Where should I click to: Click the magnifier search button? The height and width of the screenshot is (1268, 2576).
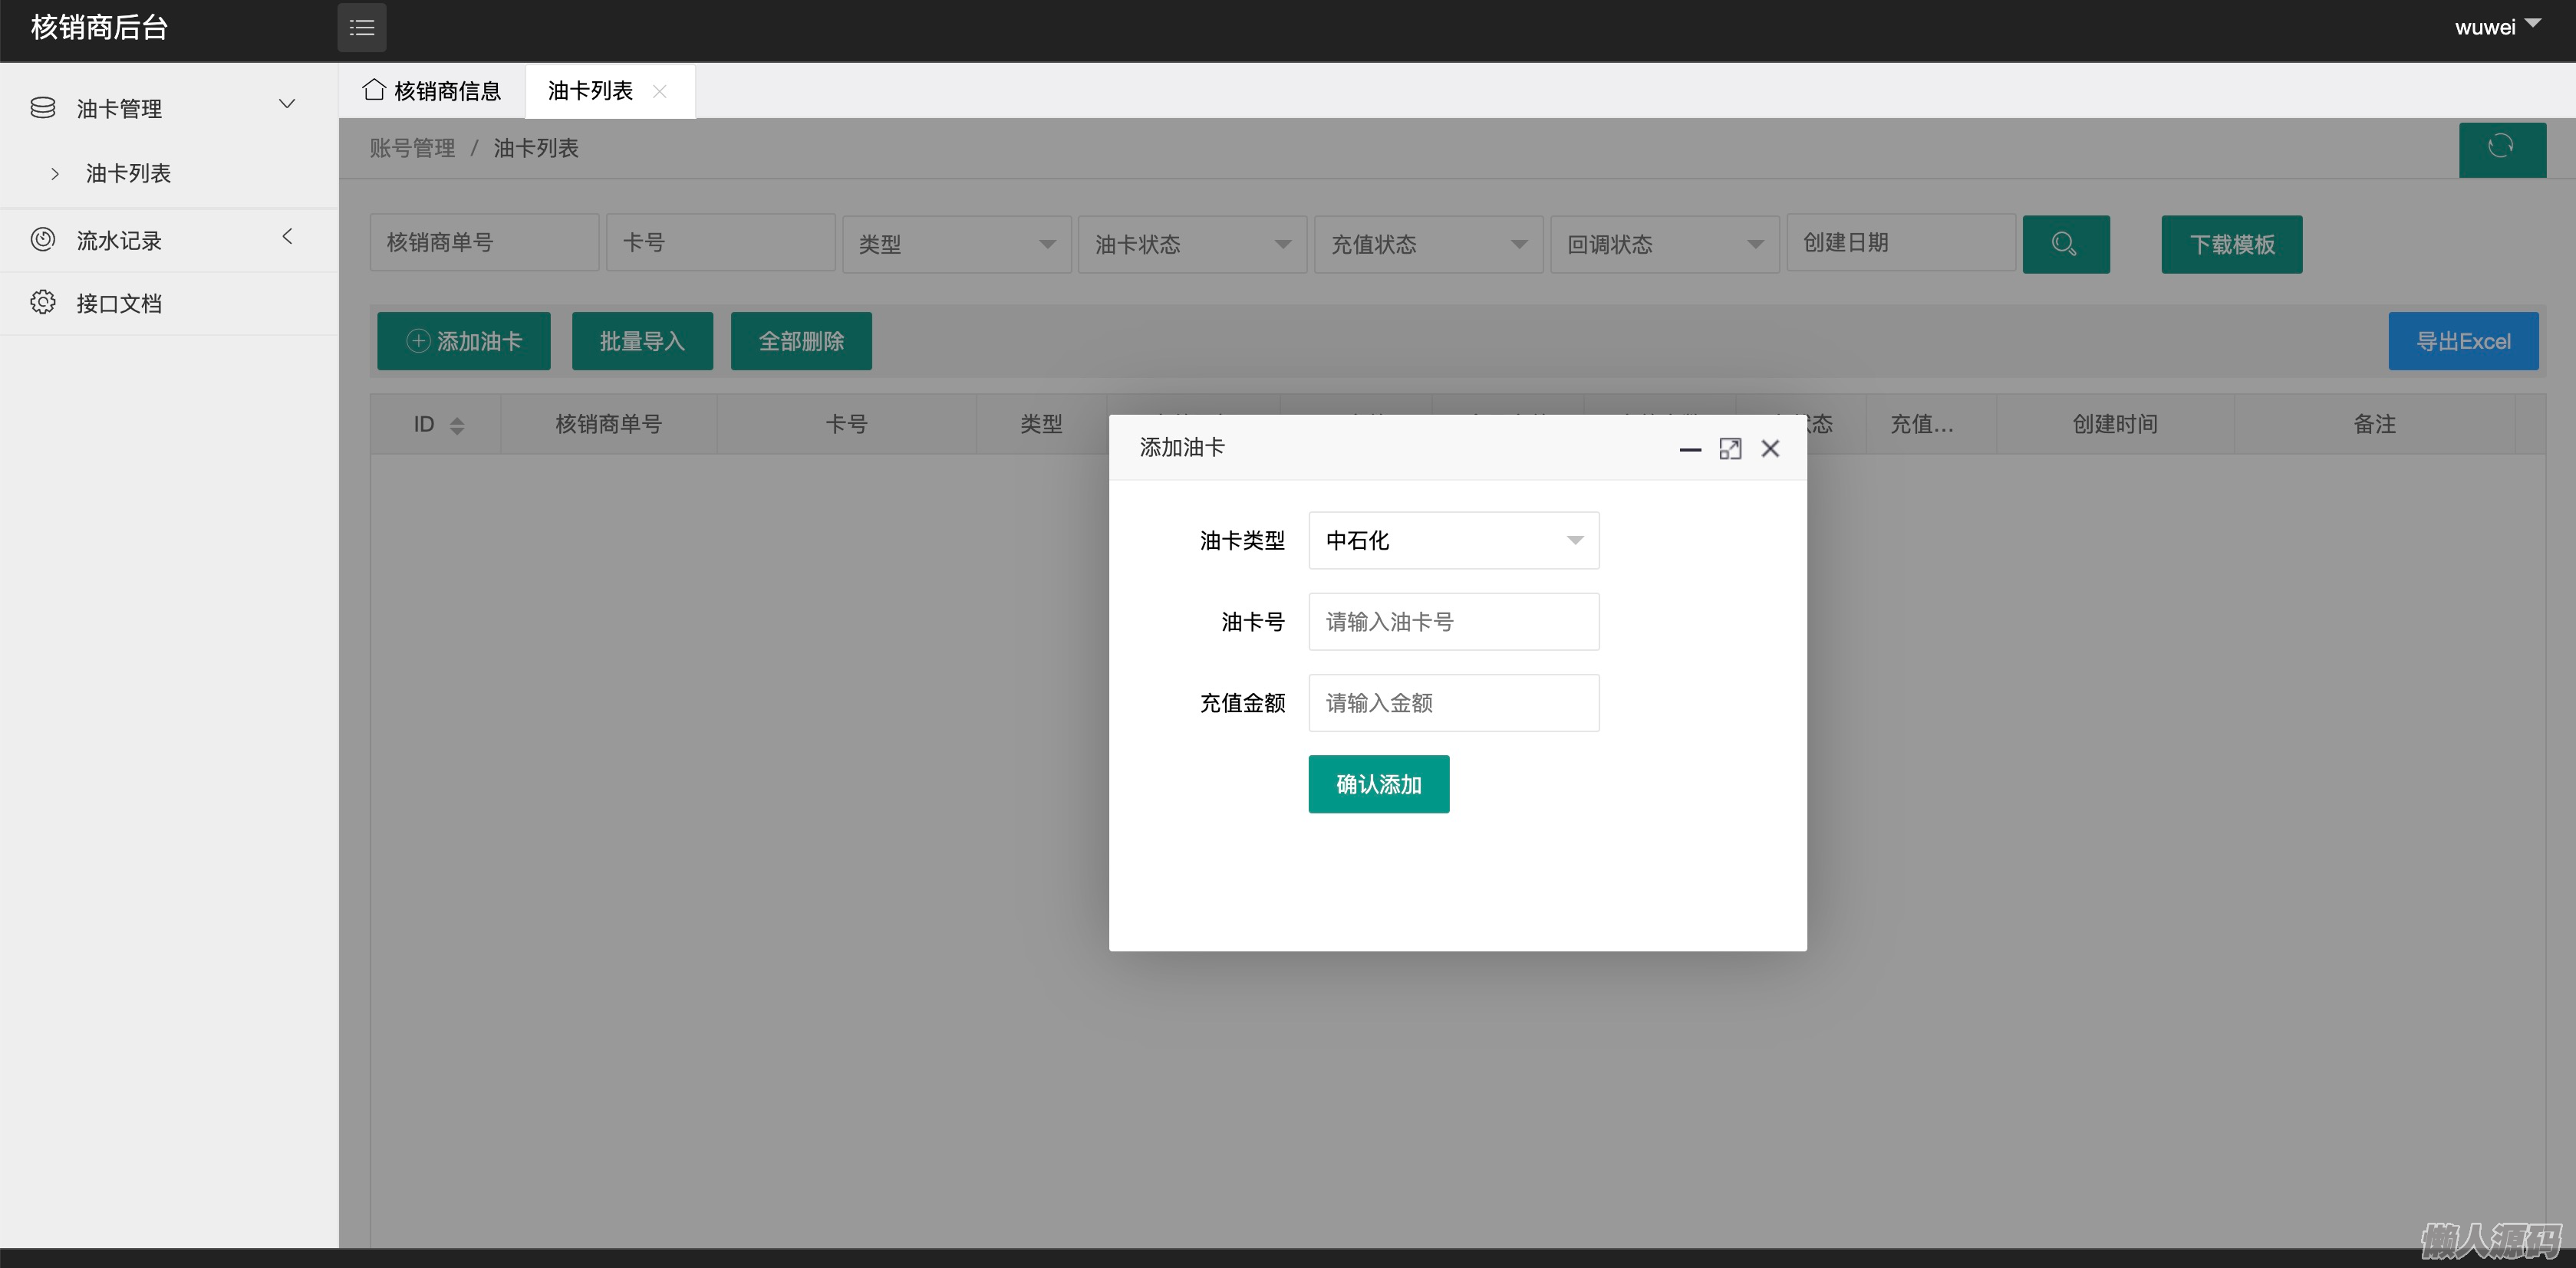[x=2065, y=244]
